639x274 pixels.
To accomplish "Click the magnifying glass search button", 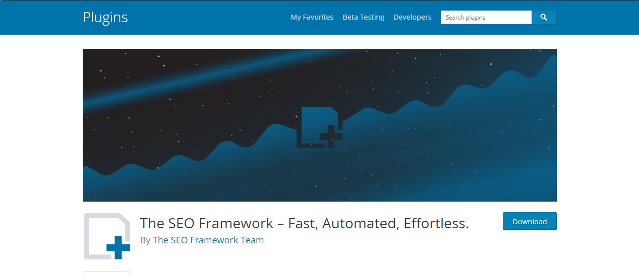I will (x=544, y=17).
